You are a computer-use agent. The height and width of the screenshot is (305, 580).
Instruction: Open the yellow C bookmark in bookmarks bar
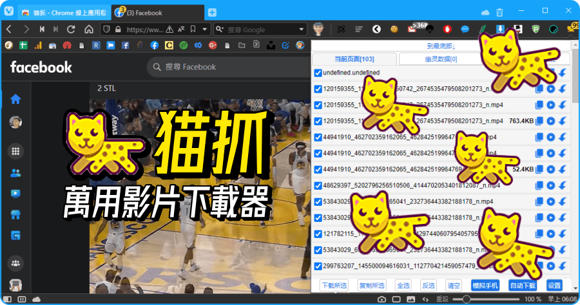coord(169,46)
